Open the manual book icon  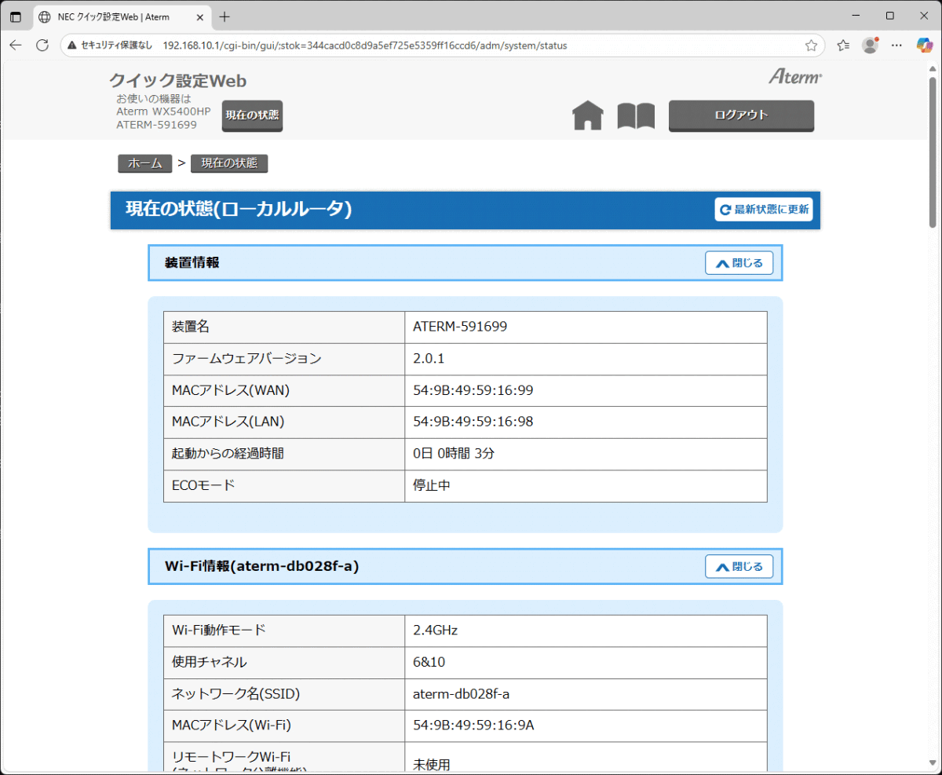click(636, 116)
